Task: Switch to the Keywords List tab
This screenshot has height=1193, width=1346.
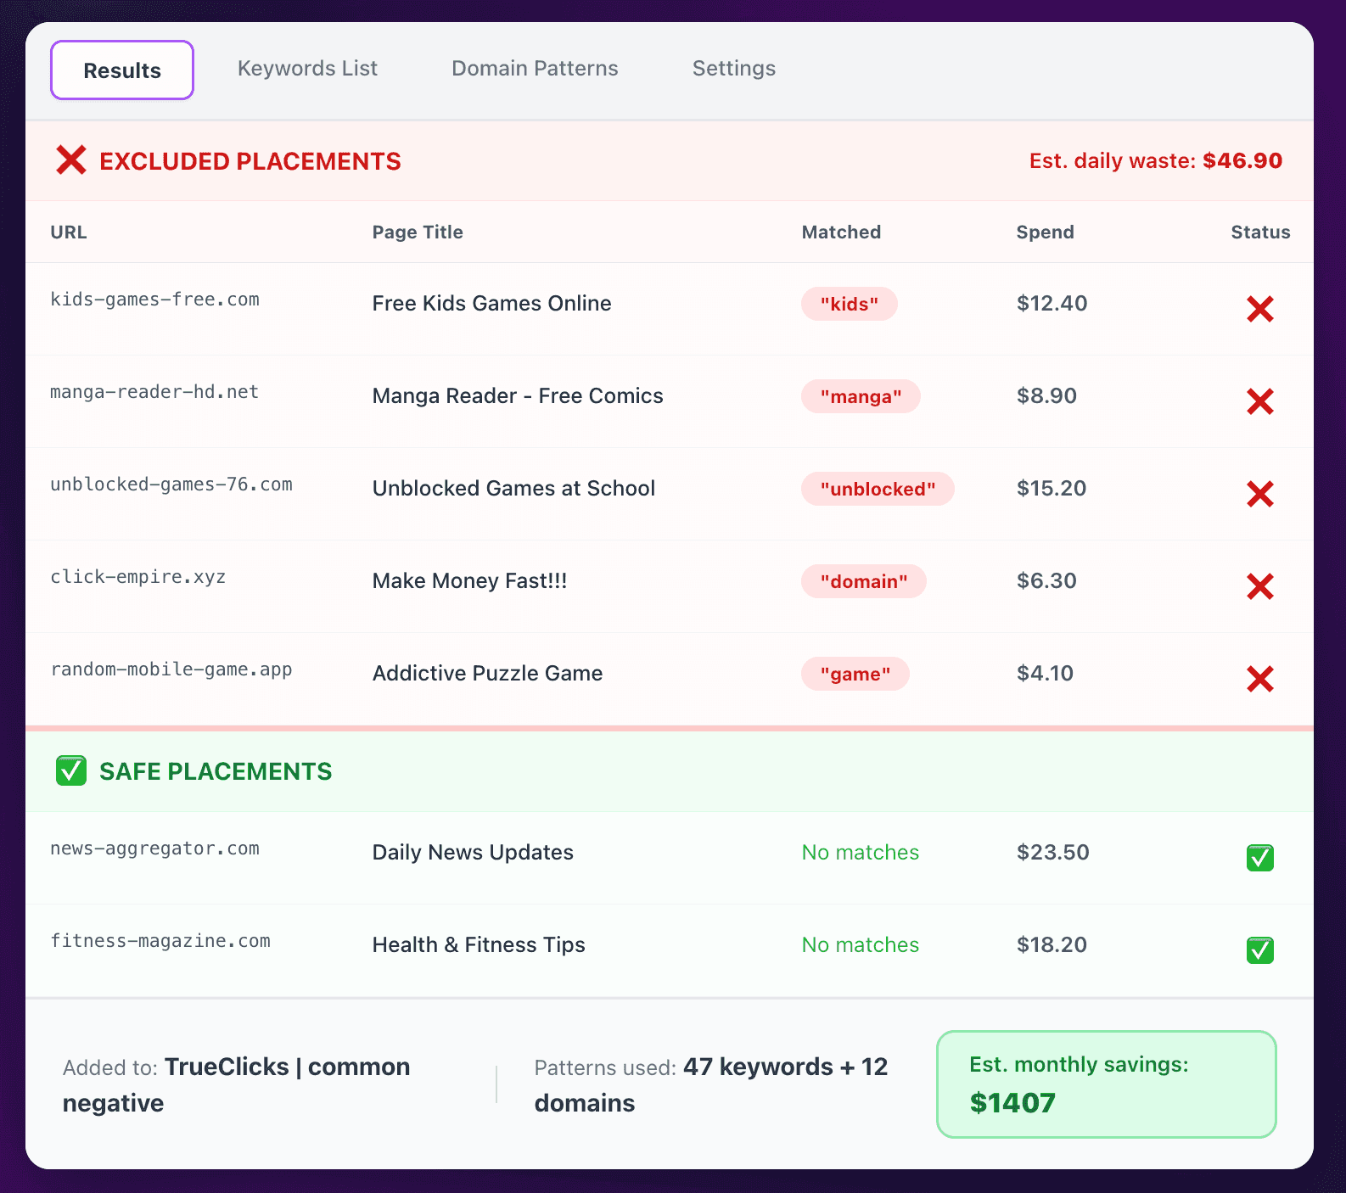Action: click(x=307, y=69)
